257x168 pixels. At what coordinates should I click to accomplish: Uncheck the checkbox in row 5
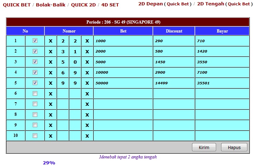35,83
